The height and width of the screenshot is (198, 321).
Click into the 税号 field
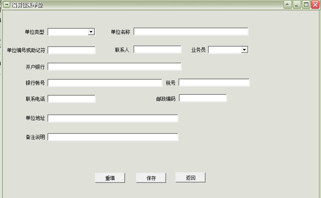214,82
